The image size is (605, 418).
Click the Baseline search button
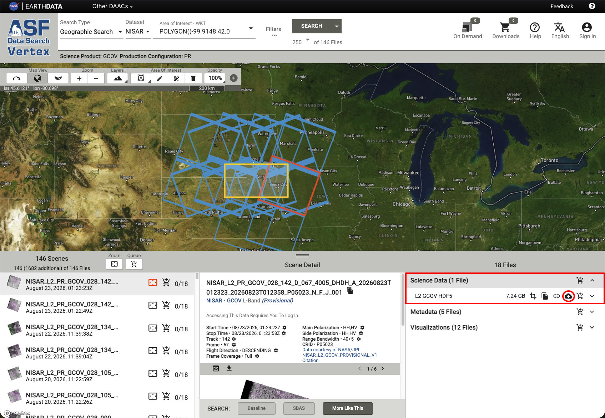(x=257, y=408)
